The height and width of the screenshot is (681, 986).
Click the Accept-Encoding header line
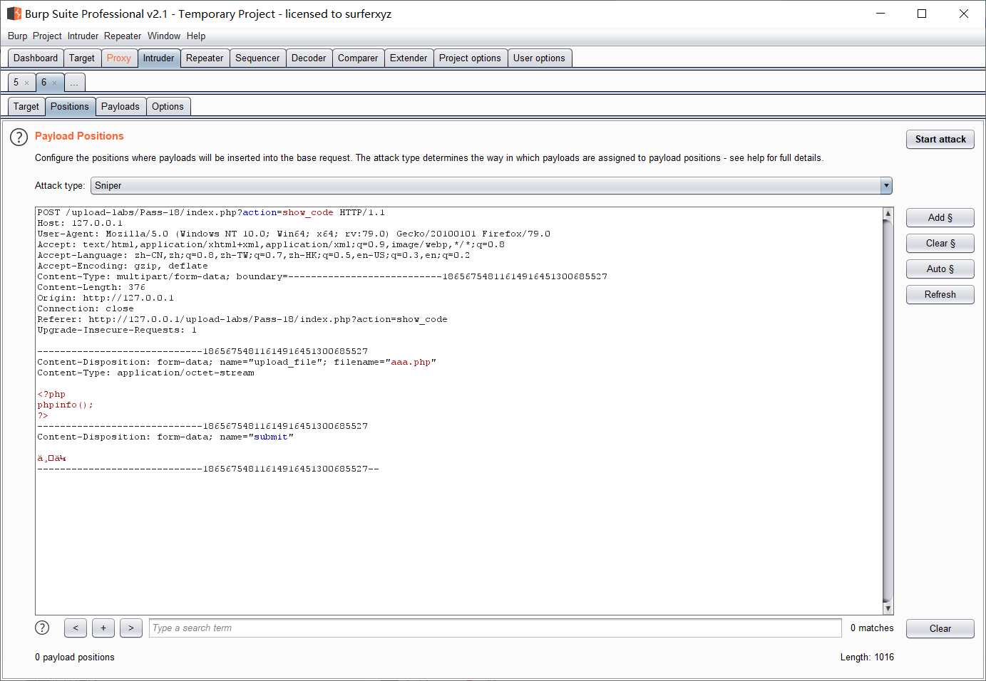point(123,266)
